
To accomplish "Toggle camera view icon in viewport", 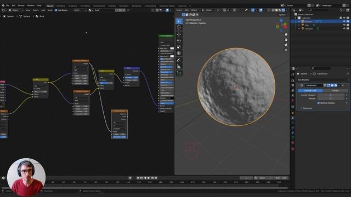I will [286, 45].
